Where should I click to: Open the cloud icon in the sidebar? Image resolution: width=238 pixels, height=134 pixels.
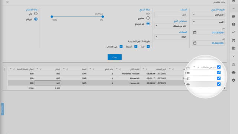click(234, 72)
